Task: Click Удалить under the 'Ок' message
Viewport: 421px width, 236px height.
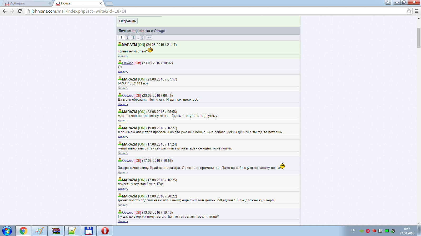Action: 123,72
